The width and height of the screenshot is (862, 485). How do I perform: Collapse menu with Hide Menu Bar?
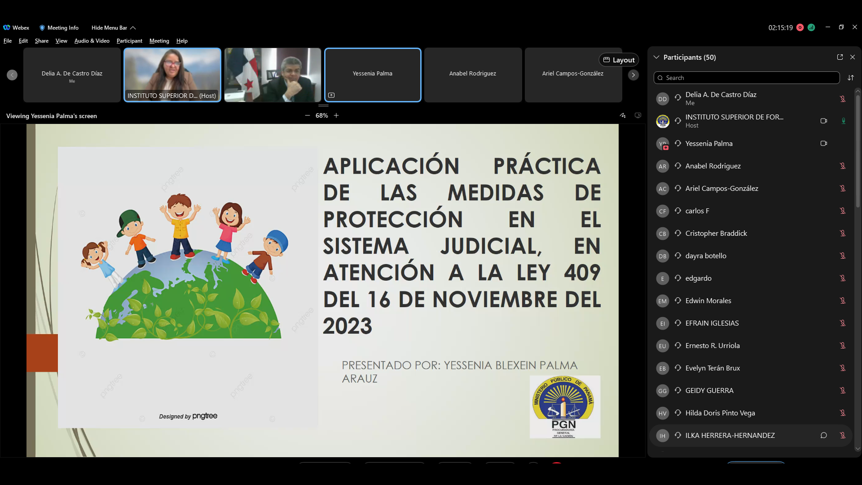tap(113, 27)
